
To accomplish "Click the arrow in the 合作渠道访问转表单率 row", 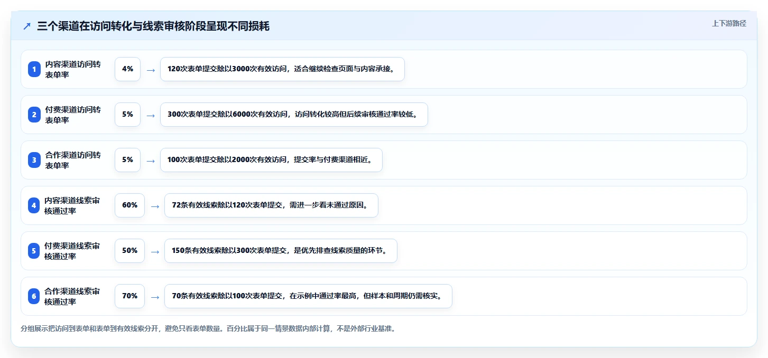I will 151,161.
